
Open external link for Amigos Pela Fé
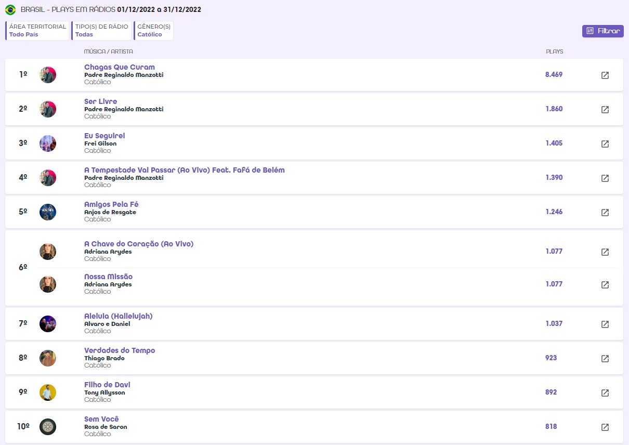point(605,213)
